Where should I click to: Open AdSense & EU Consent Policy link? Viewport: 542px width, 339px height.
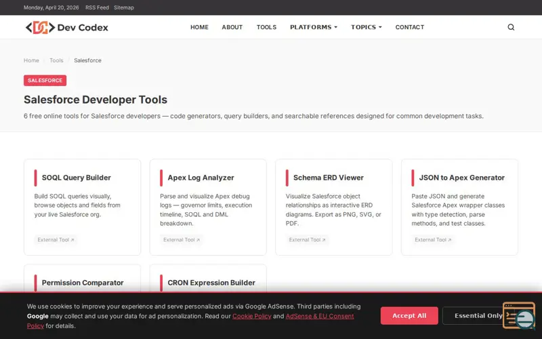point(320,316)
